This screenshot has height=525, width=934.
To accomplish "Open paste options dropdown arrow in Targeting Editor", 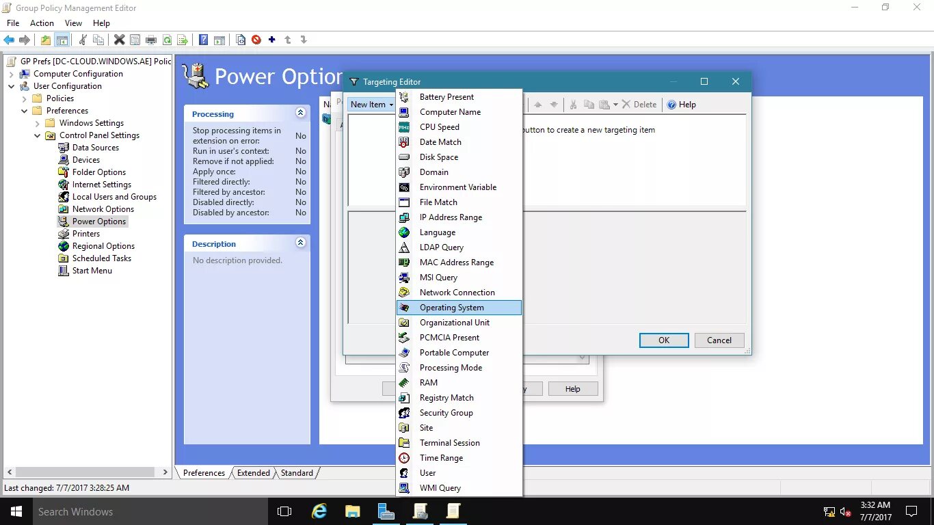I will pyautogui.click(x=615, y=105).
